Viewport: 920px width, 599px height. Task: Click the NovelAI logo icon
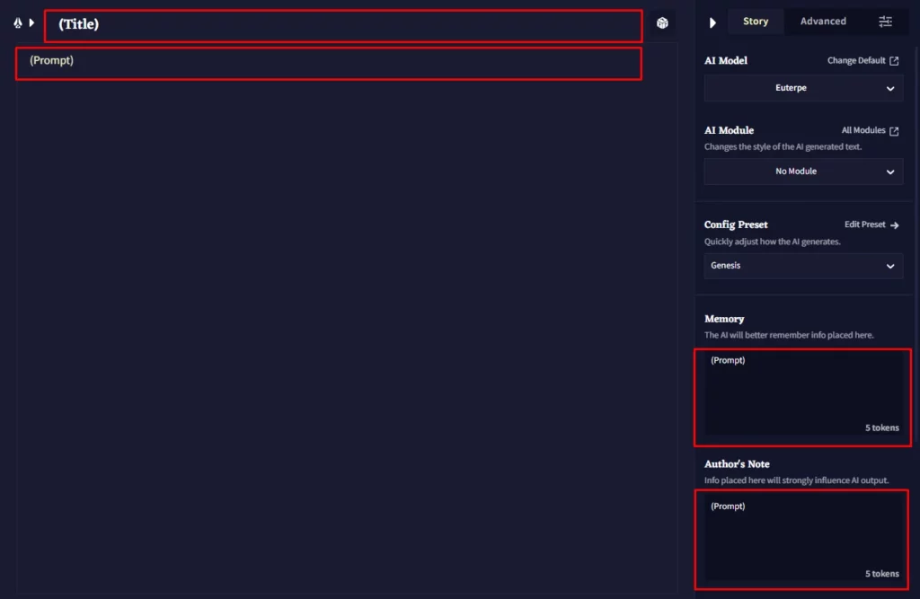coord(18,22)
